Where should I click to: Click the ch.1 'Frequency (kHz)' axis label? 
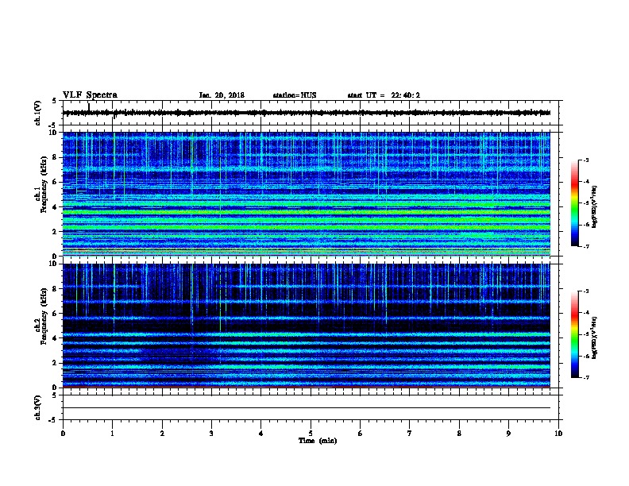click(x=44, y=184)
